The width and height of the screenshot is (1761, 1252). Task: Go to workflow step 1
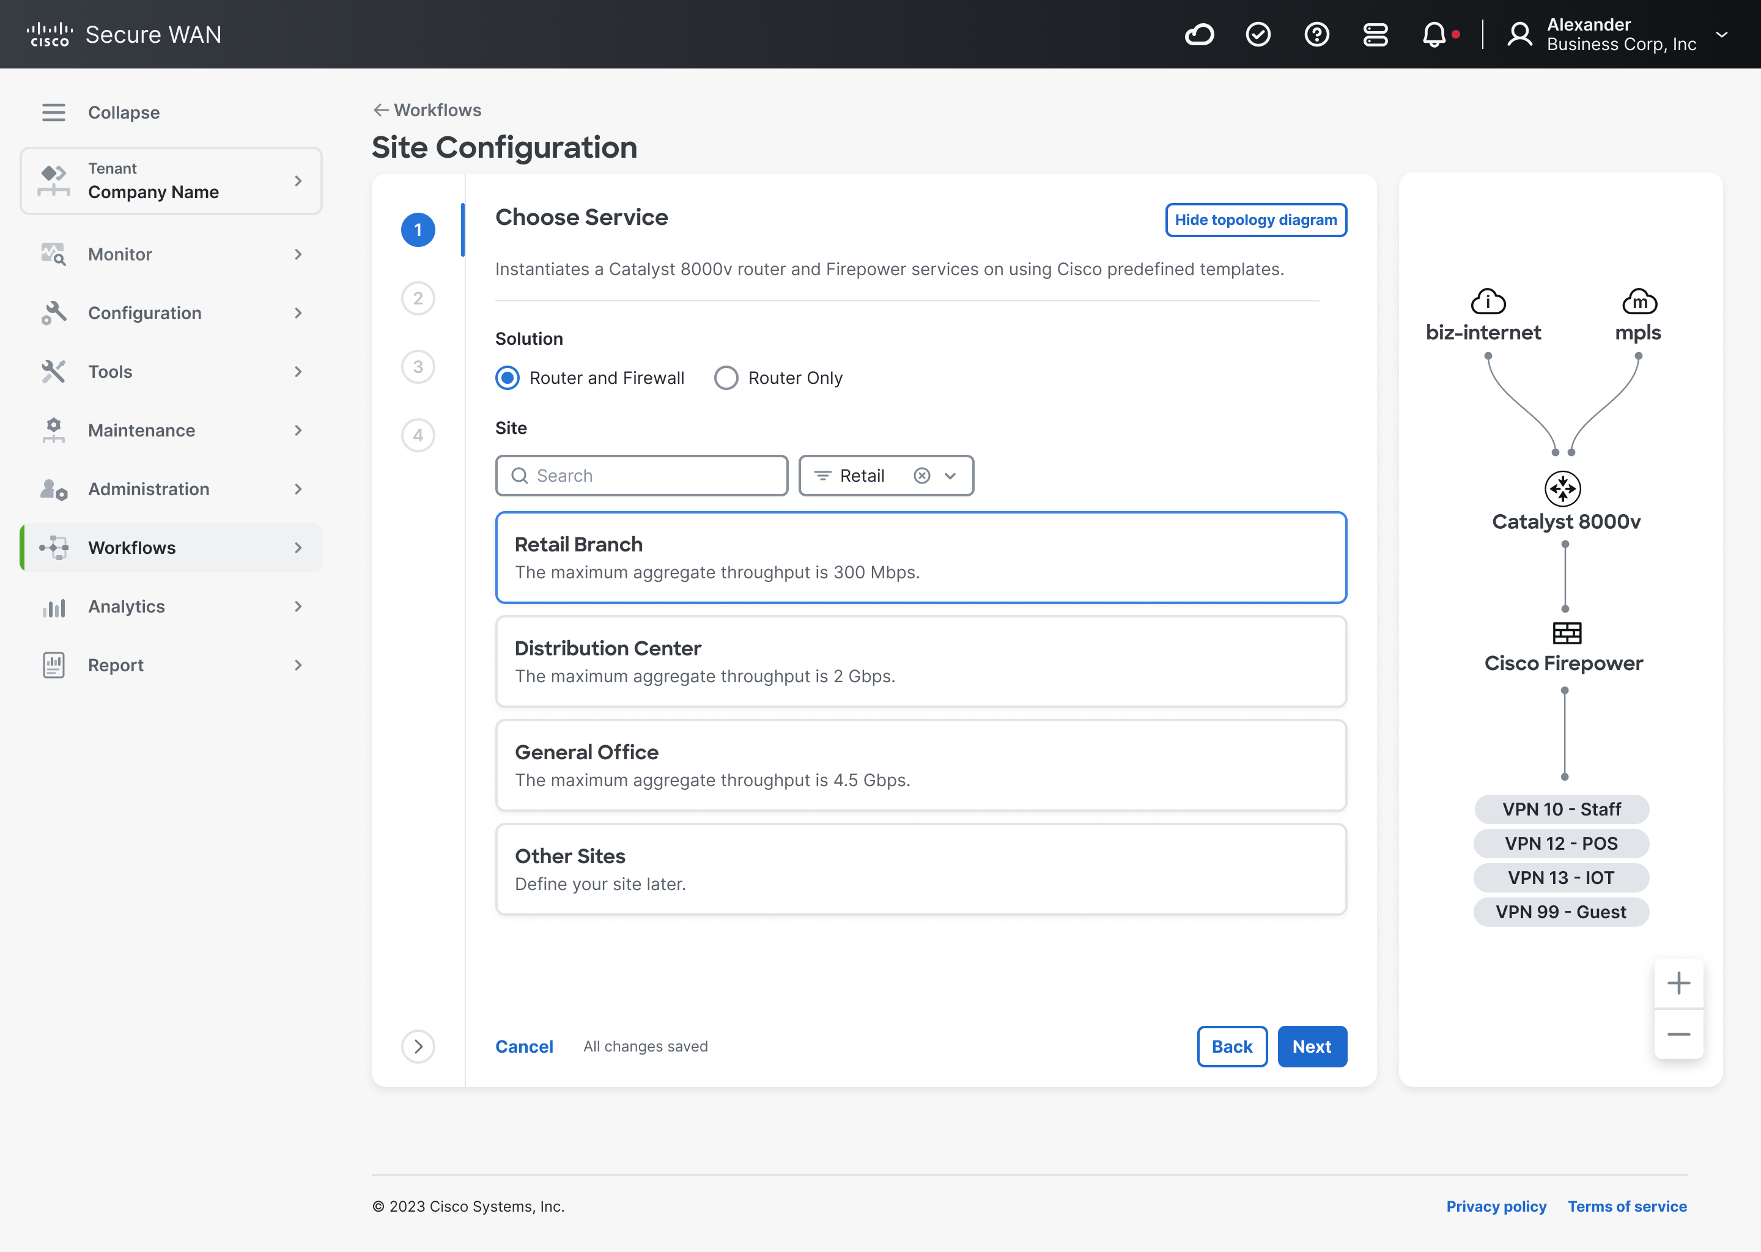418,230
